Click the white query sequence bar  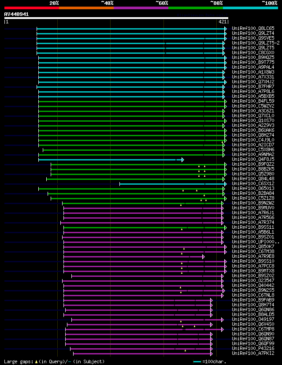point(116,18)
